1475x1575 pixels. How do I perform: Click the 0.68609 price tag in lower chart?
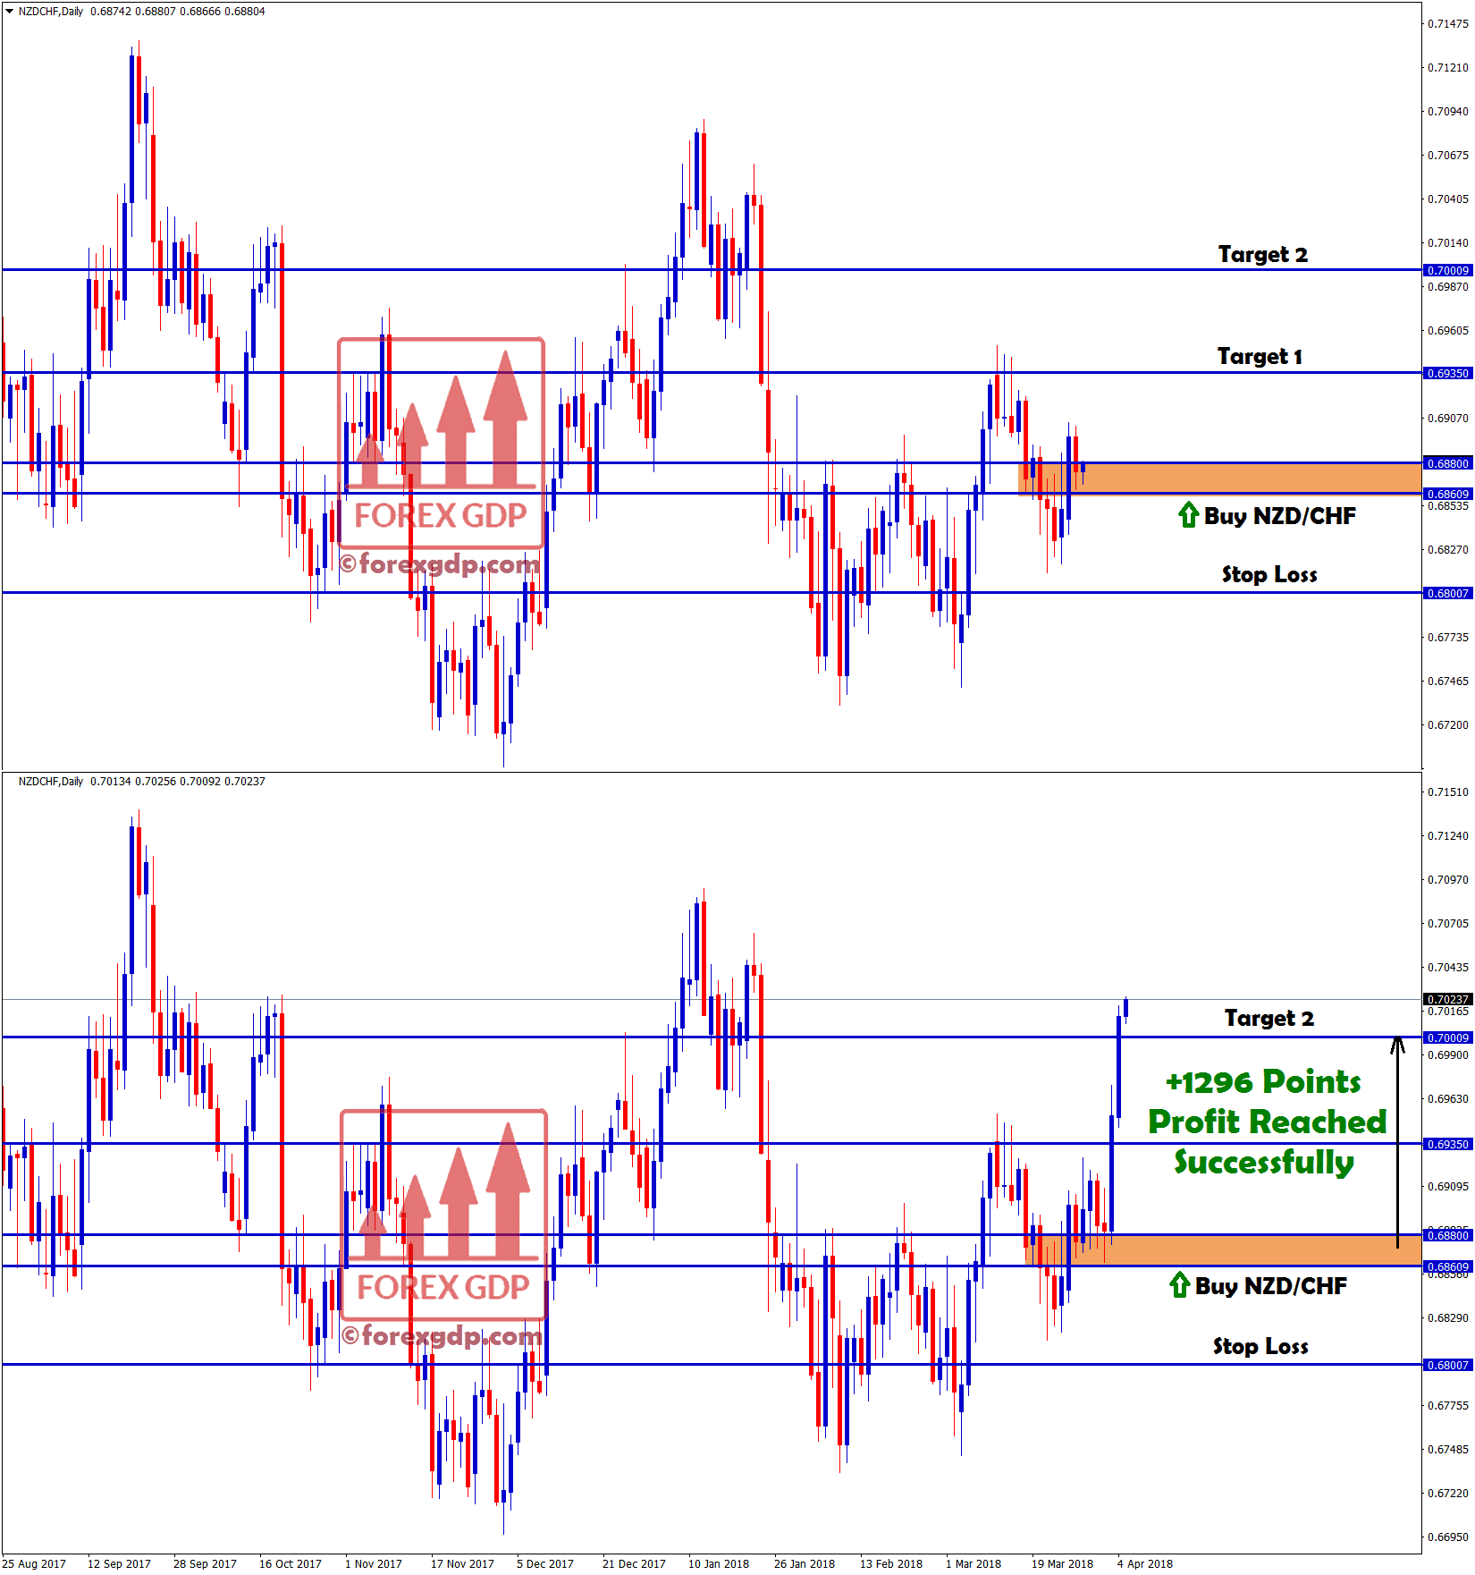1447,1266
